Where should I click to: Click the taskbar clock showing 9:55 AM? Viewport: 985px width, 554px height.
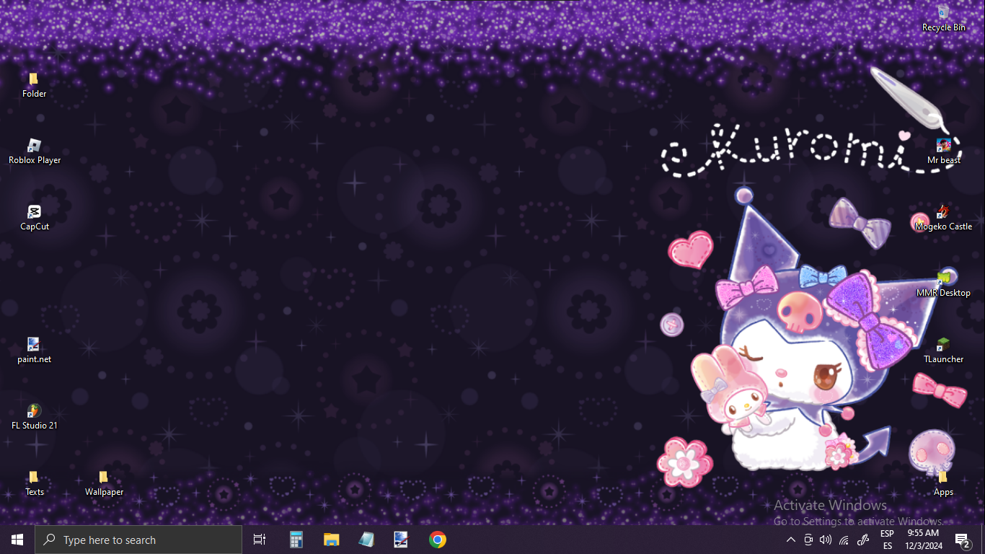pyautogui.click(x=923, y=540)
